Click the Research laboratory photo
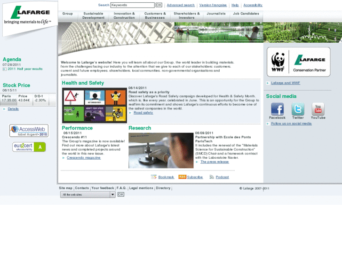The image size is (342, 256). point(161,151)
